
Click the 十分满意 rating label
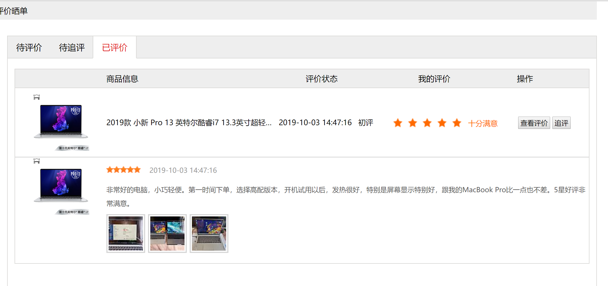tap(483, 123)
